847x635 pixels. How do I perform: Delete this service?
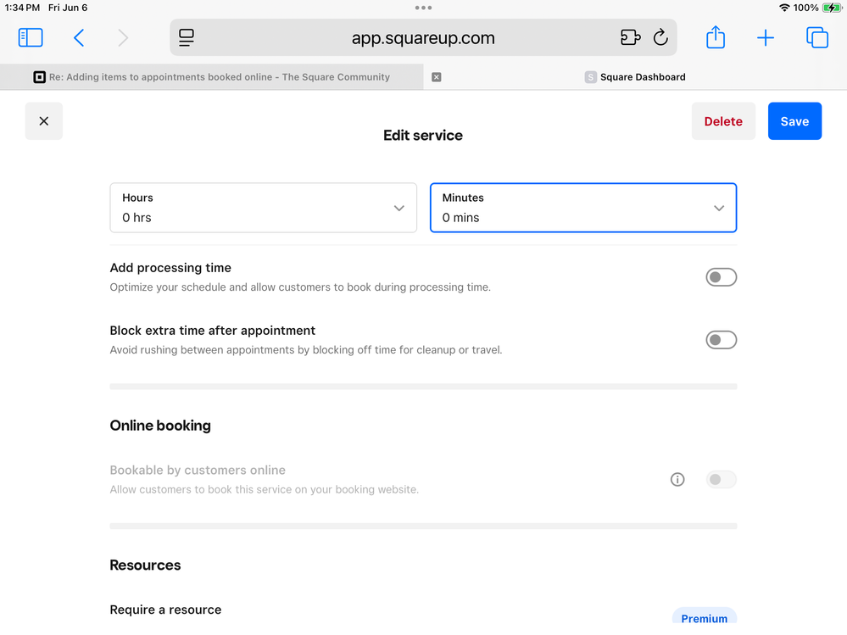(723, 121)
